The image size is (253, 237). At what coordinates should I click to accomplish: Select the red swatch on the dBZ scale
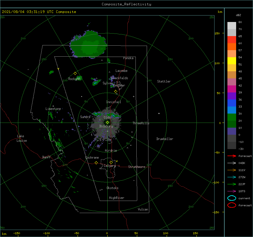232,40
